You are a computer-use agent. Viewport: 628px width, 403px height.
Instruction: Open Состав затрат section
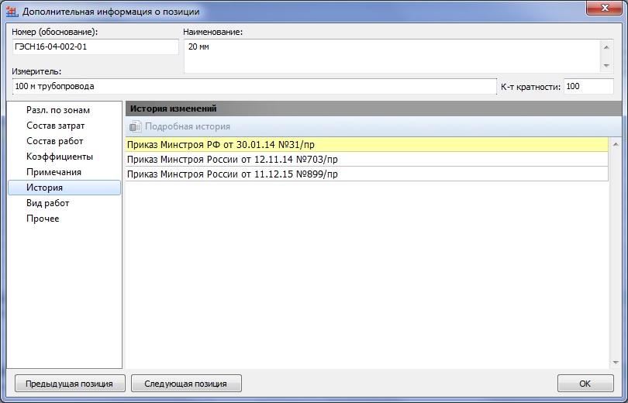pos(64,126)
